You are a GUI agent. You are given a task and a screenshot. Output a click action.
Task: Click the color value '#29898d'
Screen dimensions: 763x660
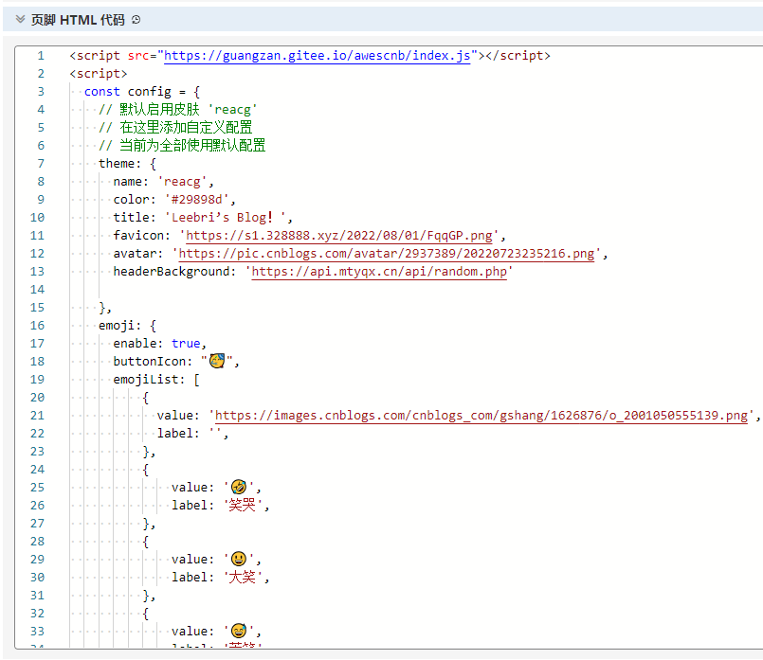point(196,200)
